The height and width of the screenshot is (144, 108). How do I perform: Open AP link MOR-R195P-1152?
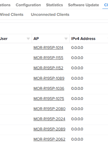pyautogui.click(x=48, y=68)
